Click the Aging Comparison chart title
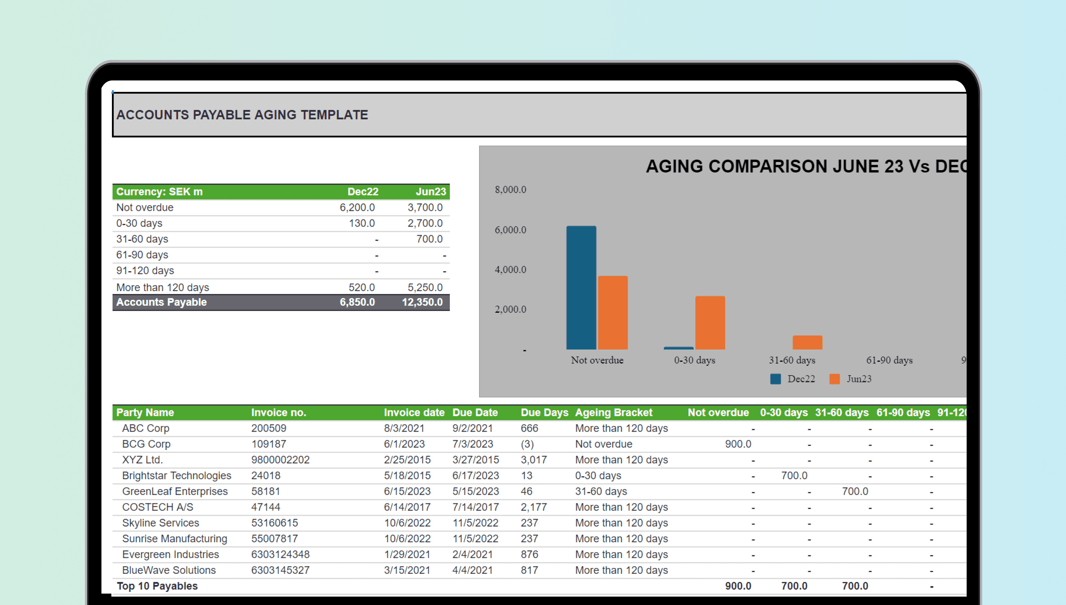This screenshot has height=605, width=1066. tap(806, 166)
